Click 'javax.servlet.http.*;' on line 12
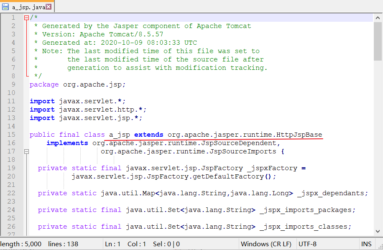 [102, 110]
